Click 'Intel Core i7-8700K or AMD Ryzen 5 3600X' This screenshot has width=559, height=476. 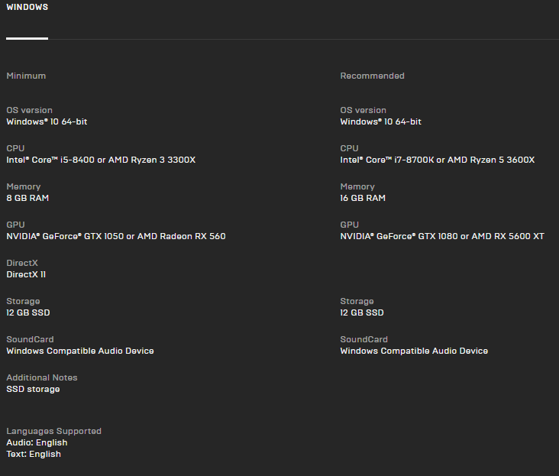[x=438, y=160]
